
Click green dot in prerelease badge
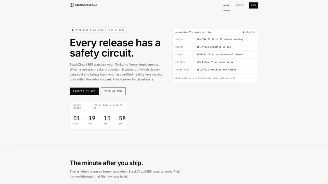[72, 30]
